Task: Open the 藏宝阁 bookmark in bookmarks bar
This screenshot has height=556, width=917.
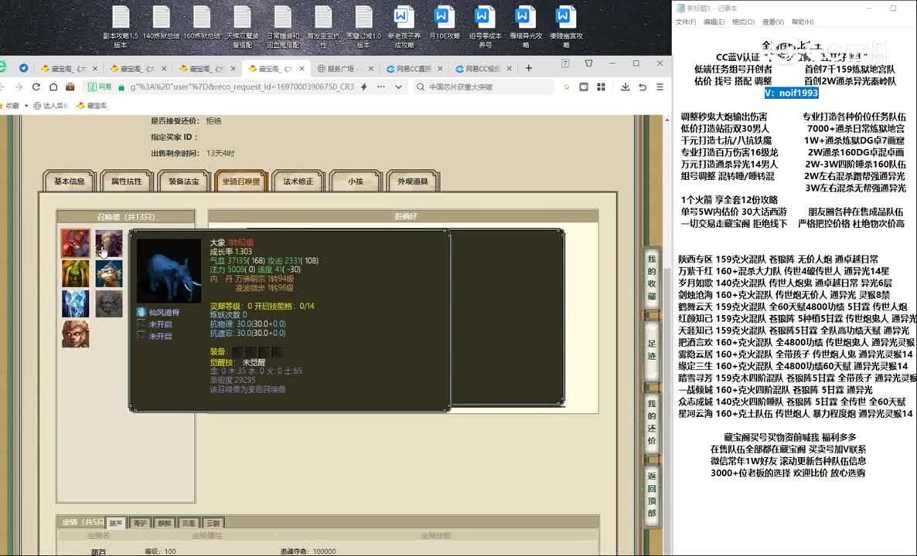Action: 93,106
